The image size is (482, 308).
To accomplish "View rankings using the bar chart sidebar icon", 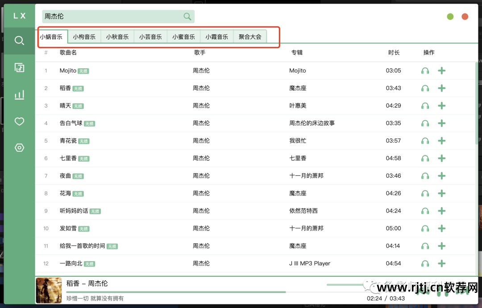I will [19, 94].
